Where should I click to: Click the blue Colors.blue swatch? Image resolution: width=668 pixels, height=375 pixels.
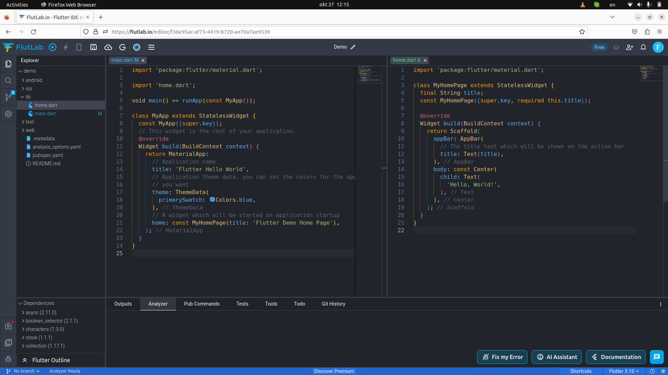point(213,199)
